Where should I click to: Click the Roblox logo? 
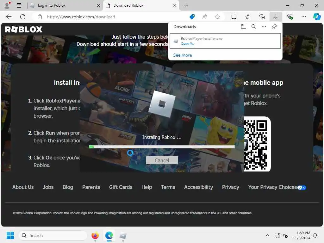[x=23, y=29]
